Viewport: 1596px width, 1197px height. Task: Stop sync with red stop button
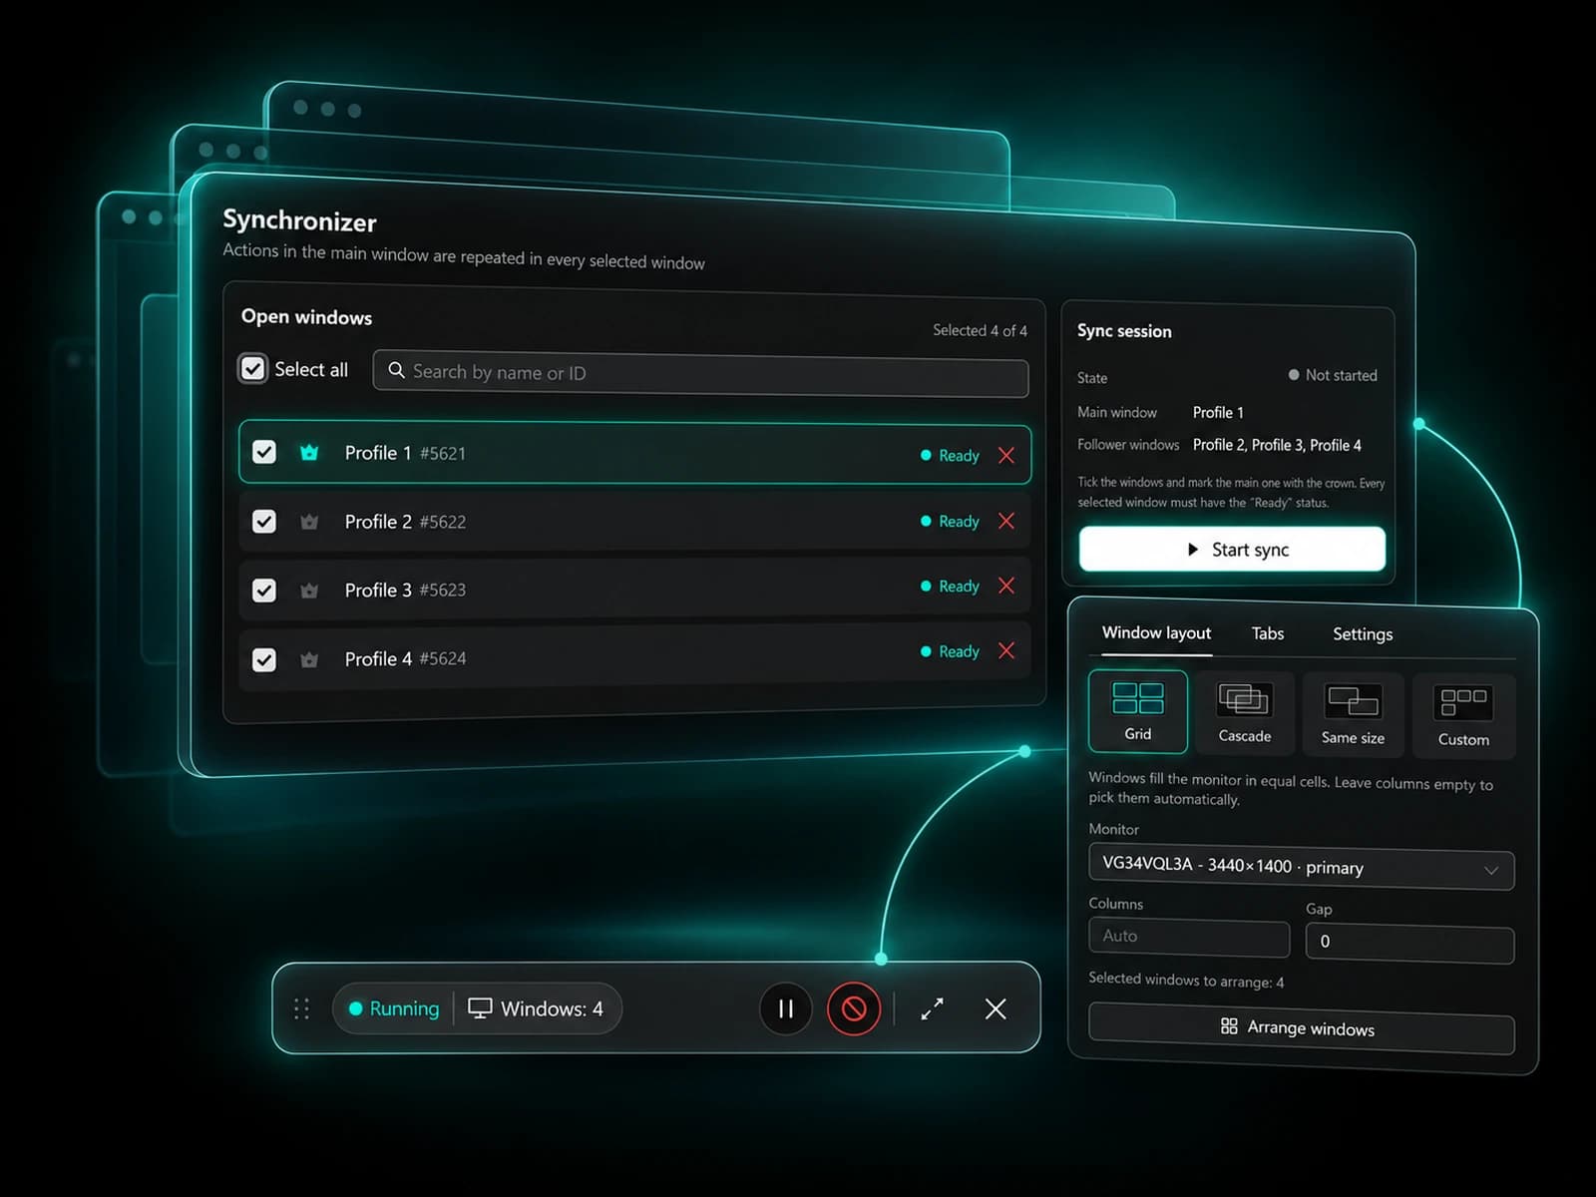coord(854,1008)
